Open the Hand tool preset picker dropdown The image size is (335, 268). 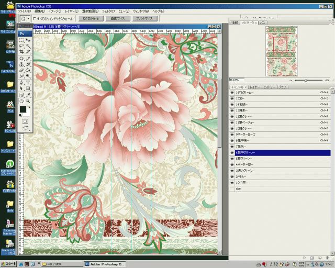point(29,18)
